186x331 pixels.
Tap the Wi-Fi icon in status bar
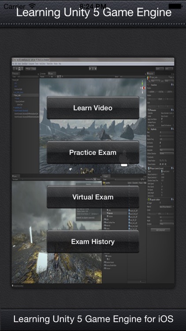click(x=33, y=6)
